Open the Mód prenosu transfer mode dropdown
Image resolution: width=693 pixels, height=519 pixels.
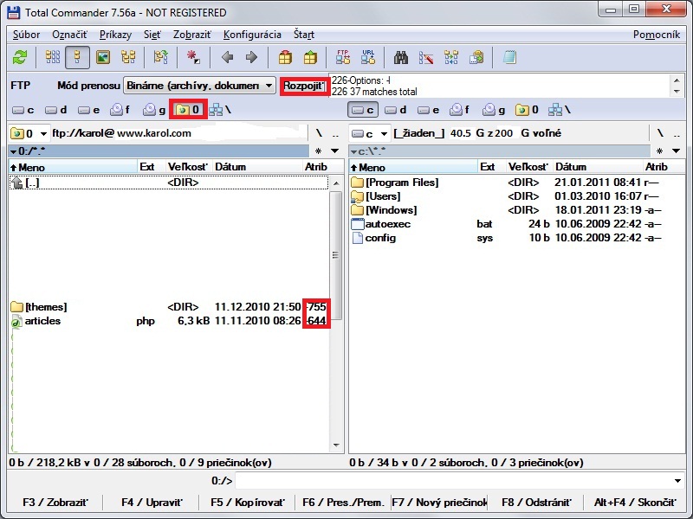pyautogui.click(x=199, y=86)
